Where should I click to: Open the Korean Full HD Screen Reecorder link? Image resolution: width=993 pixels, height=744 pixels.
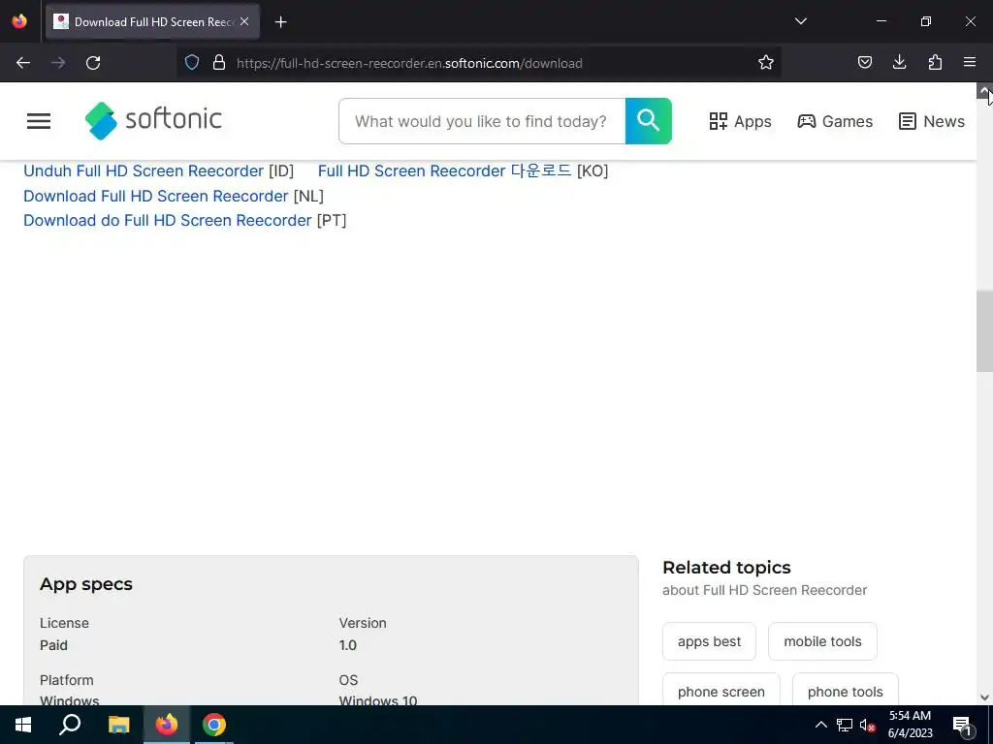point(444,170)
